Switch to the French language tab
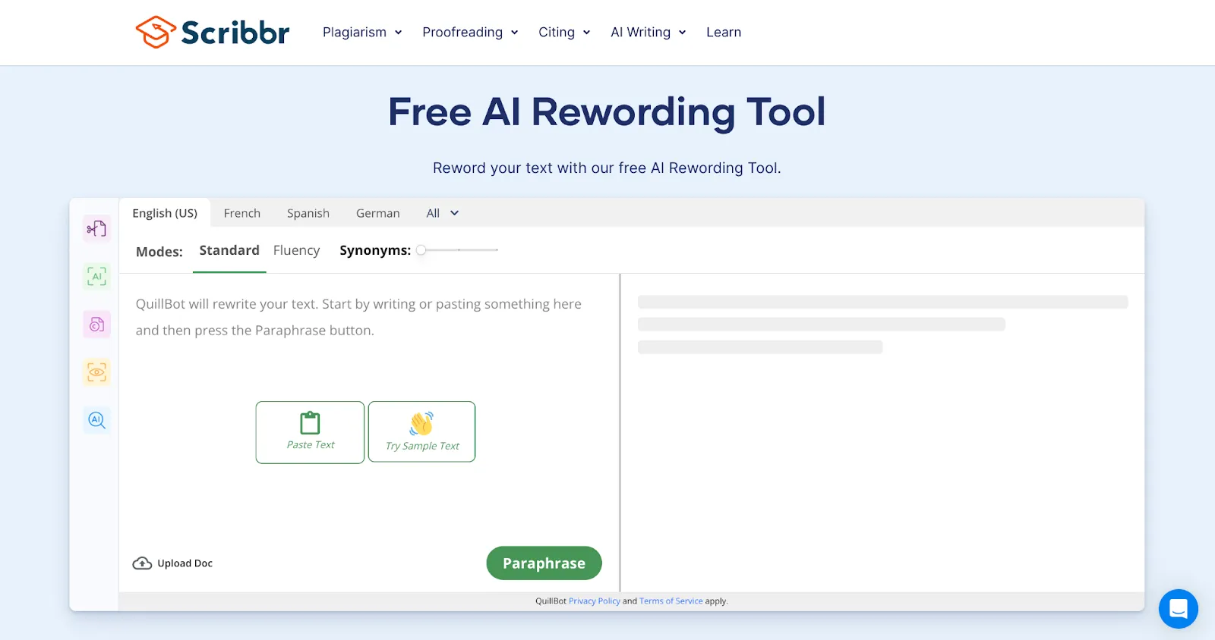Image resolution: width=1215 pixels, height=640 pixels. tap(242, 213)
